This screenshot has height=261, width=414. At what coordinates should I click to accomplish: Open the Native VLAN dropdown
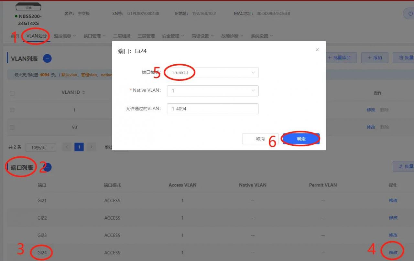212,91
